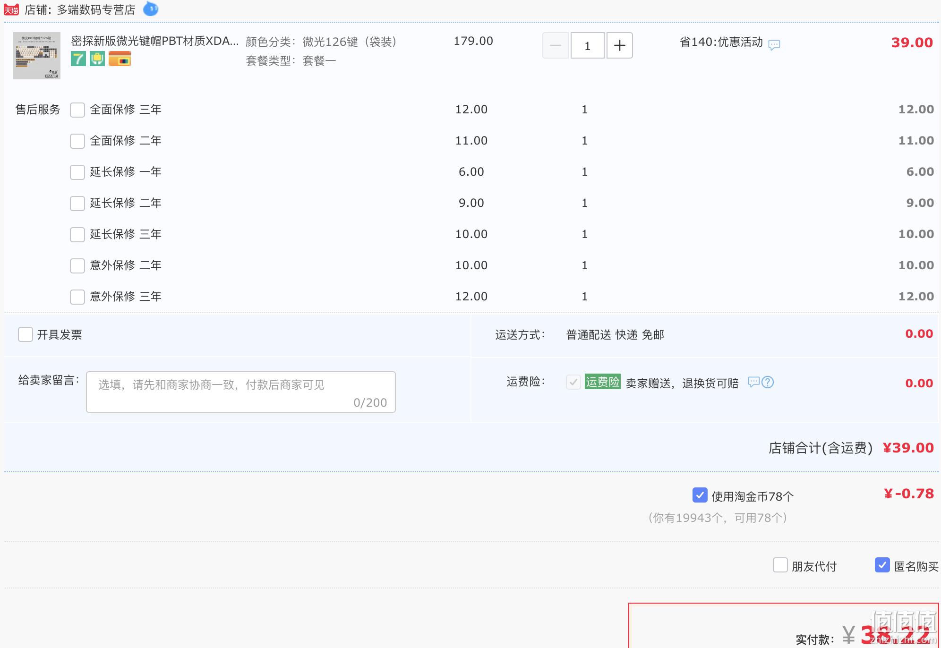The image size is (941, 648).
Task: Click the 给卖家留言 message text box
Action: [241, 392]
